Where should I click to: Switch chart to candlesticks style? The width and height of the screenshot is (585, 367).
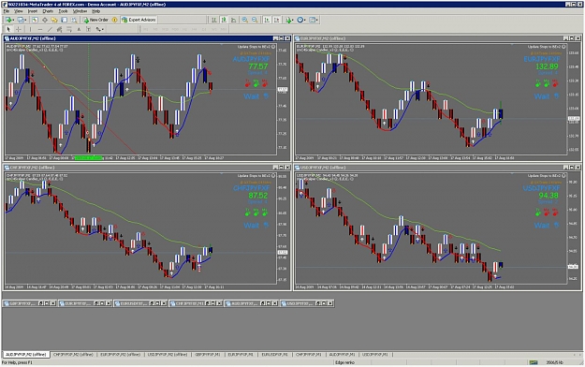point(224,20)
